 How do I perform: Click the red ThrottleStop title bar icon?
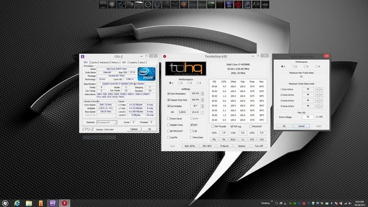pyautogui.click(x=165, y=56)
